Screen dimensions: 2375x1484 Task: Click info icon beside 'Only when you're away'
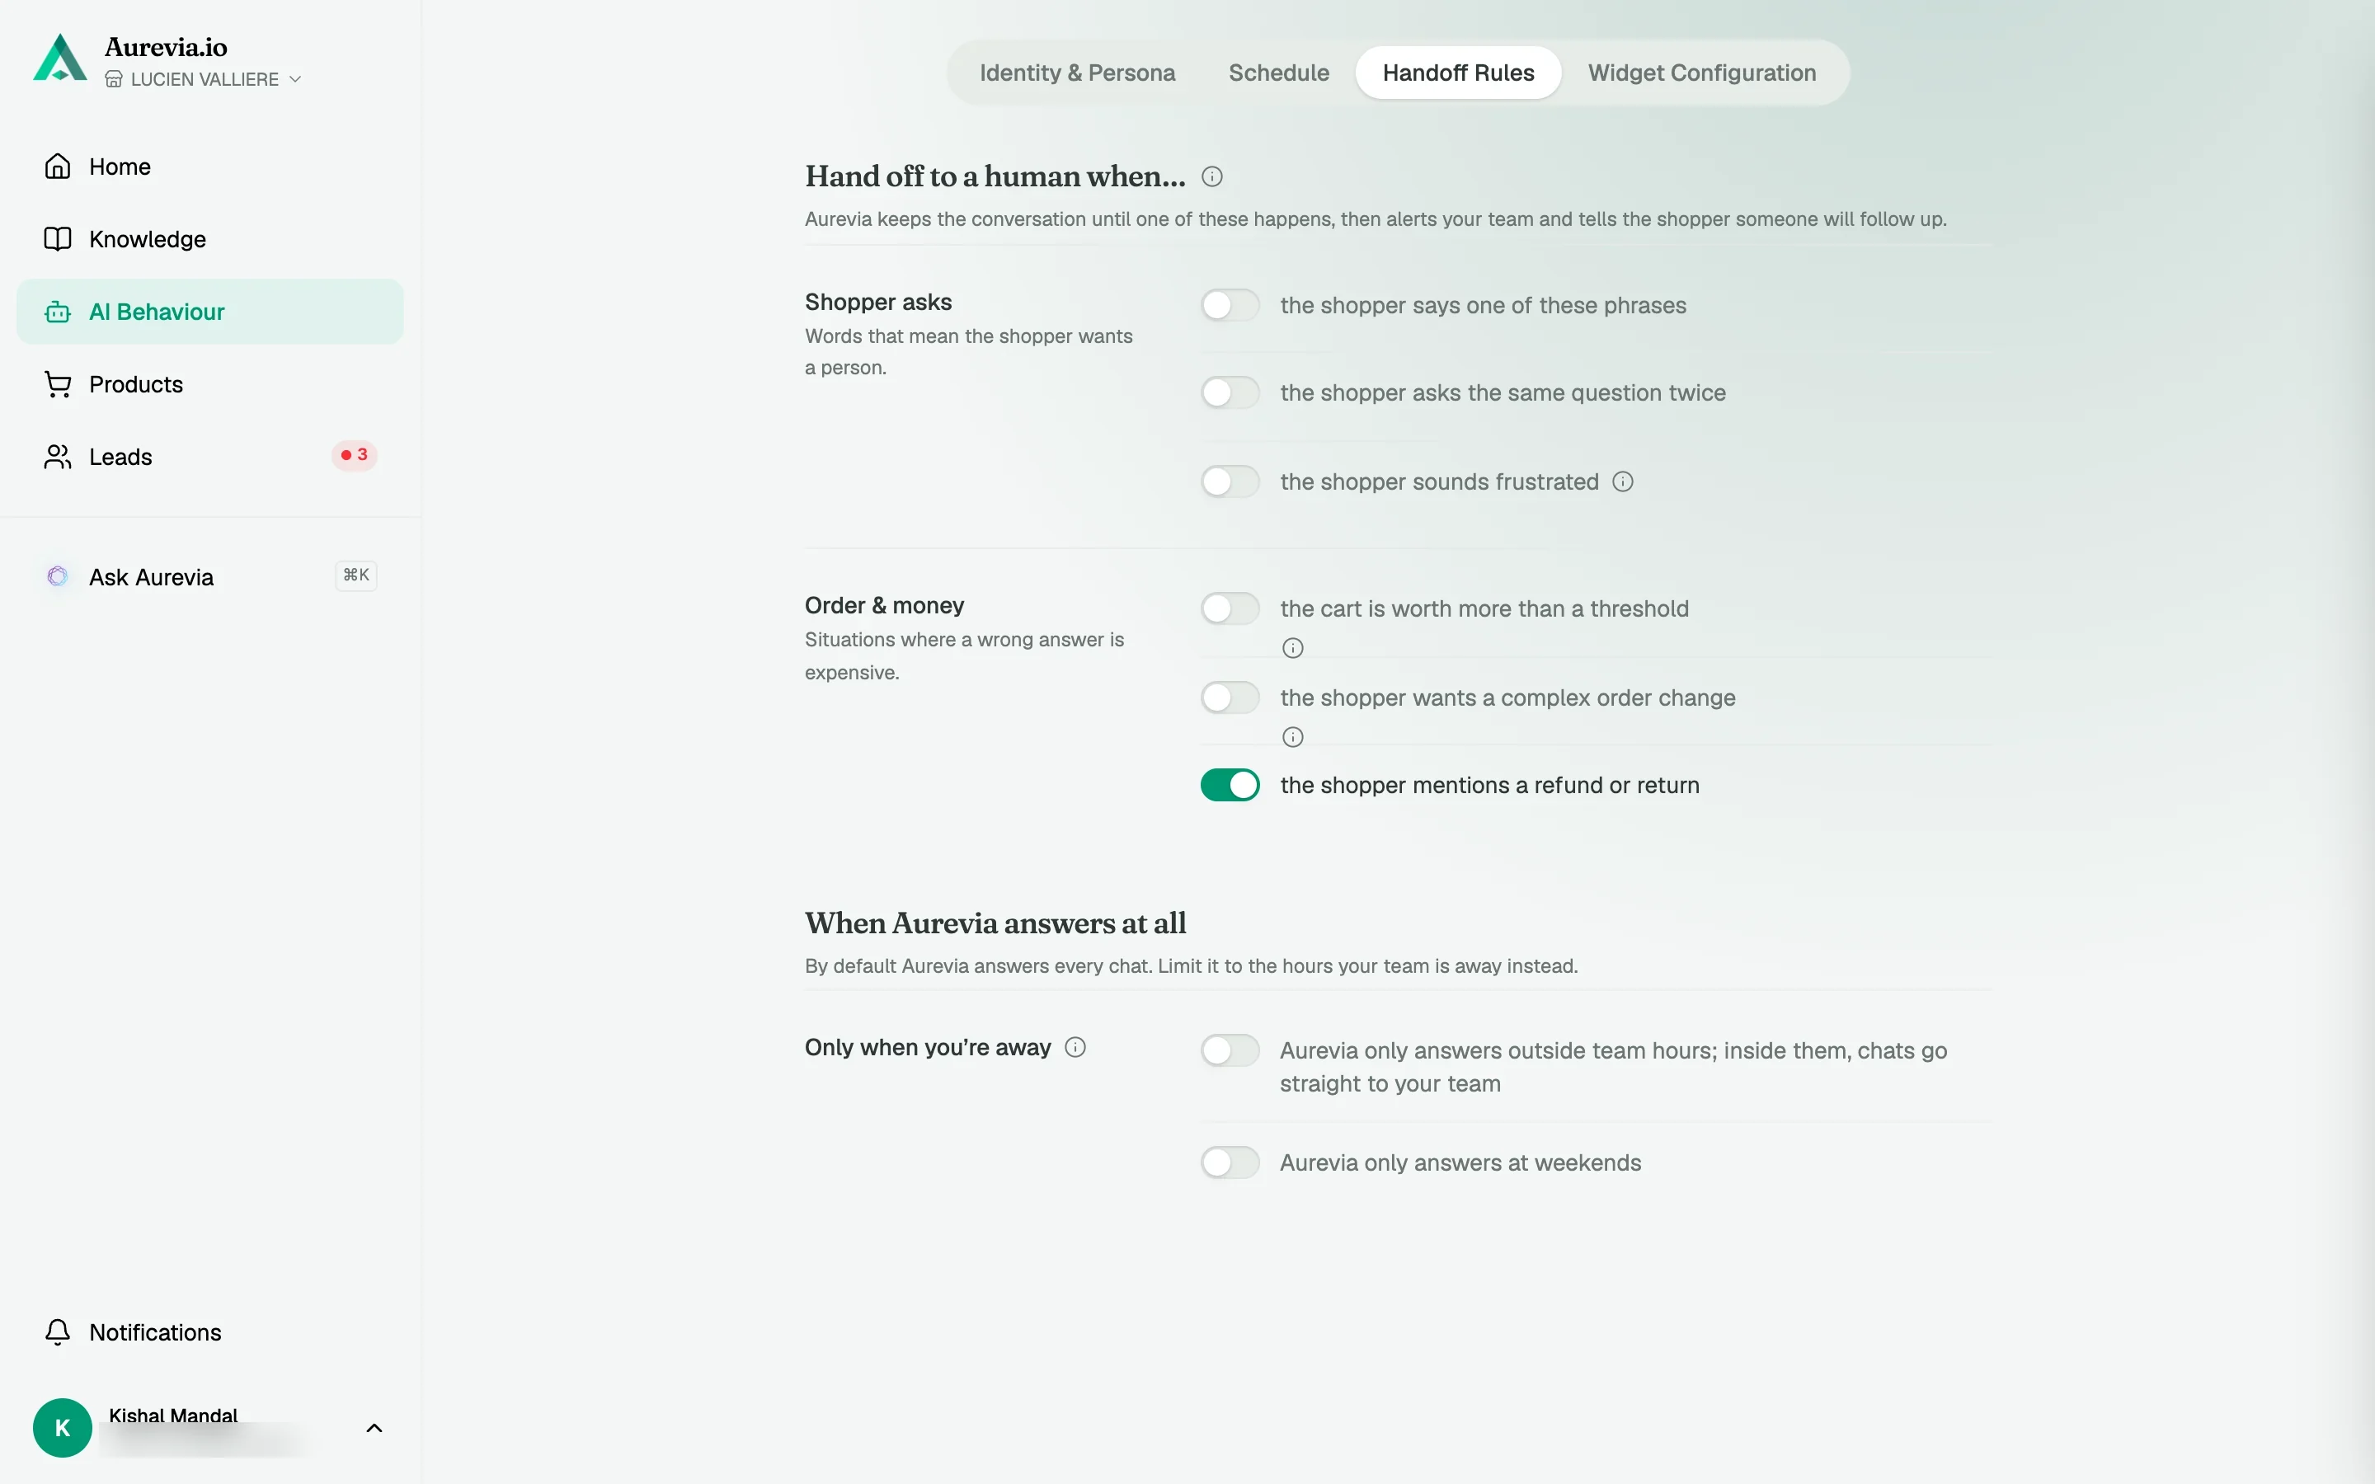[x=1075, y=1047]
